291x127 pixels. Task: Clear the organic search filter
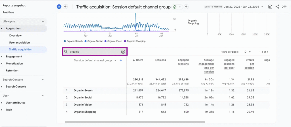pos(123,52)
